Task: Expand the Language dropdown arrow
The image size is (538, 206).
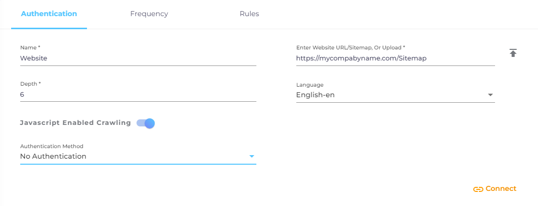Action: (x=490, y=95)
